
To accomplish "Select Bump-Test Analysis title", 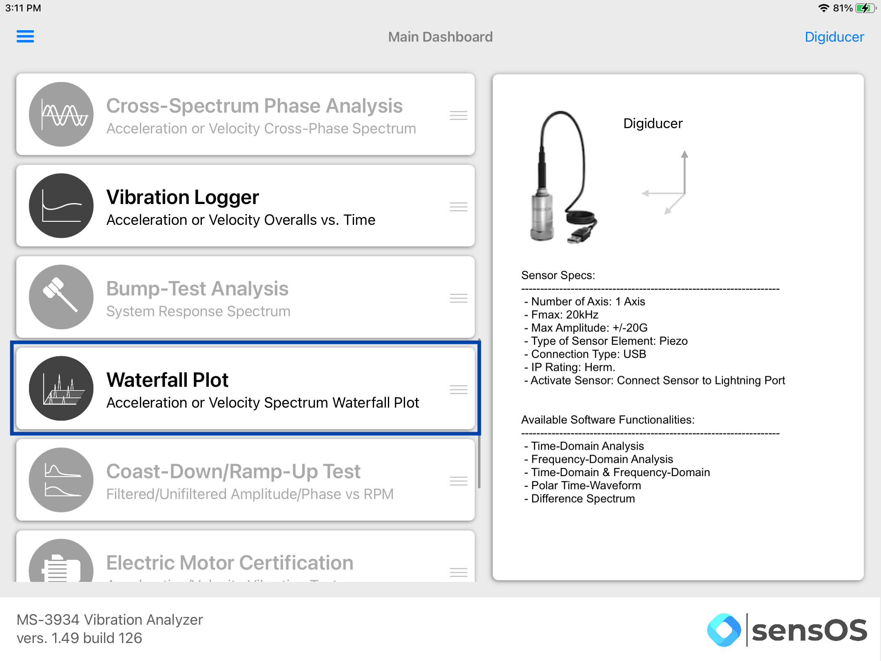I will (x=197, y=289).
